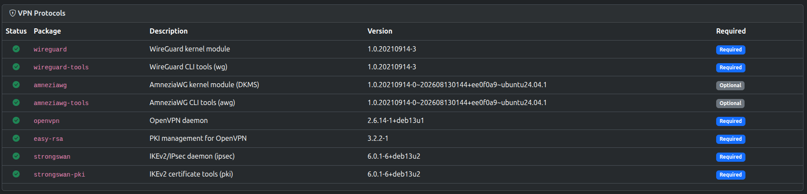807x194 pixels.
Task: Click the Package column header
Action: pos(47,31)
